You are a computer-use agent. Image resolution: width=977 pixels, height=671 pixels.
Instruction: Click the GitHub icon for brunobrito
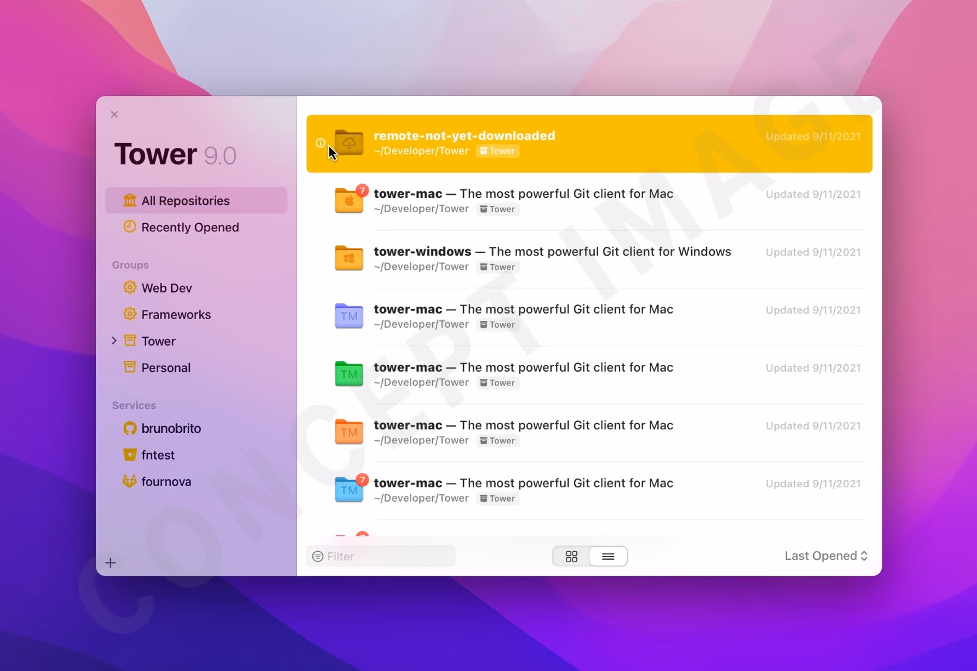(x=130, y=428)
